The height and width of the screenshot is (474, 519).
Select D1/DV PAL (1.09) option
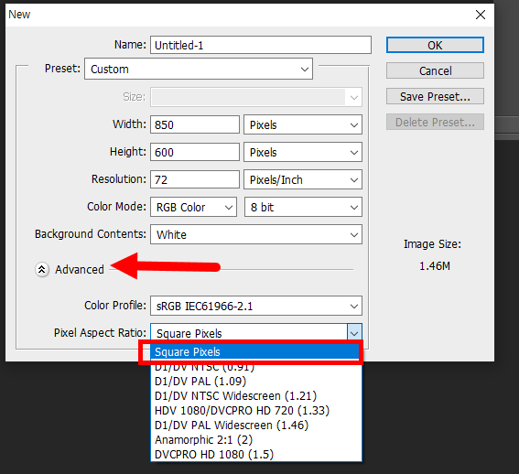tap(256, 382)
